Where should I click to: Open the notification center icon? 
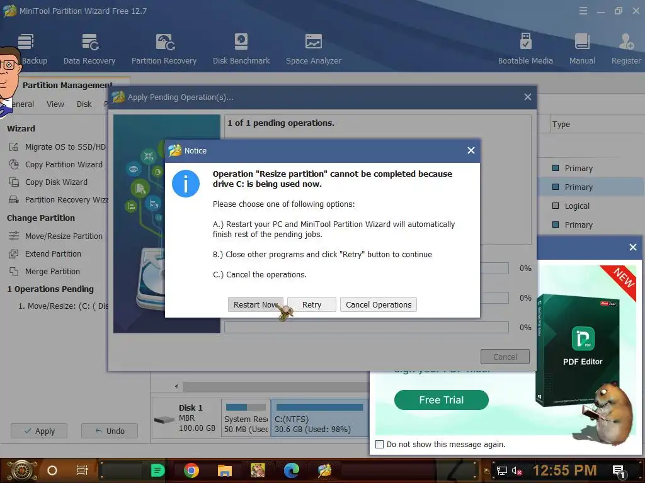[x=619, y=471]
